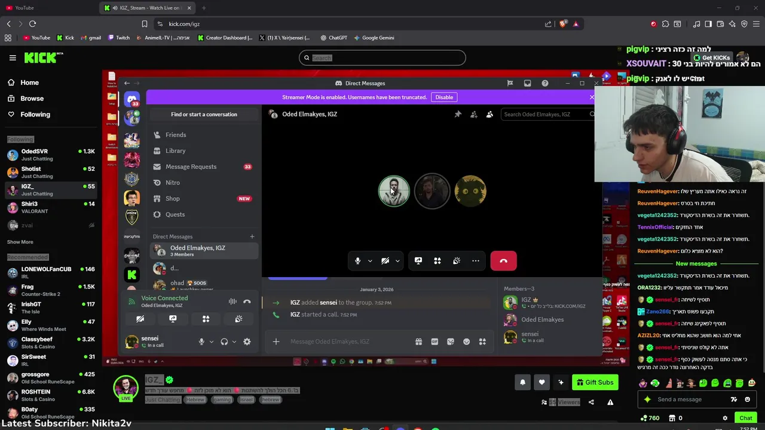This screenshot has height=430, width=765.
Task: Open mic options arrow in user panel
Action: pos(212,342)
